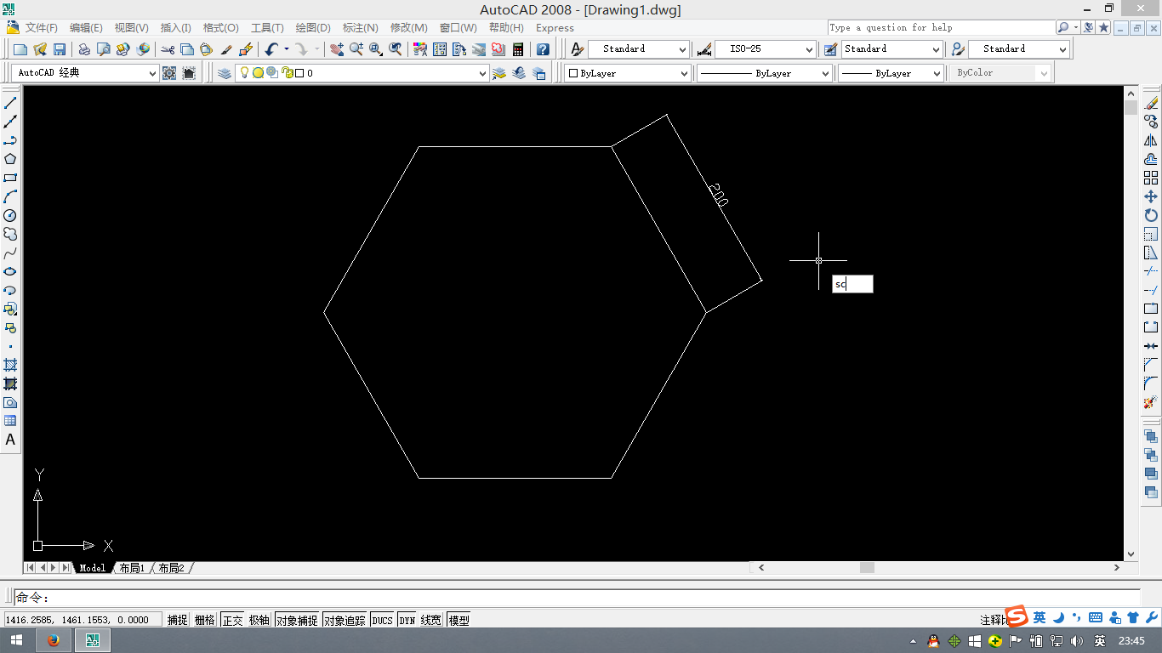Select the Rectangle drawing tool
1162x653 pixels.
[10, 178]
